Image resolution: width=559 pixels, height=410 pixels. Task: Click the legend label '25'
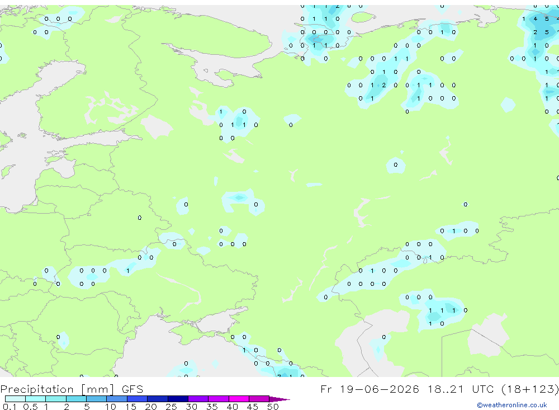[x=171, y=407]
